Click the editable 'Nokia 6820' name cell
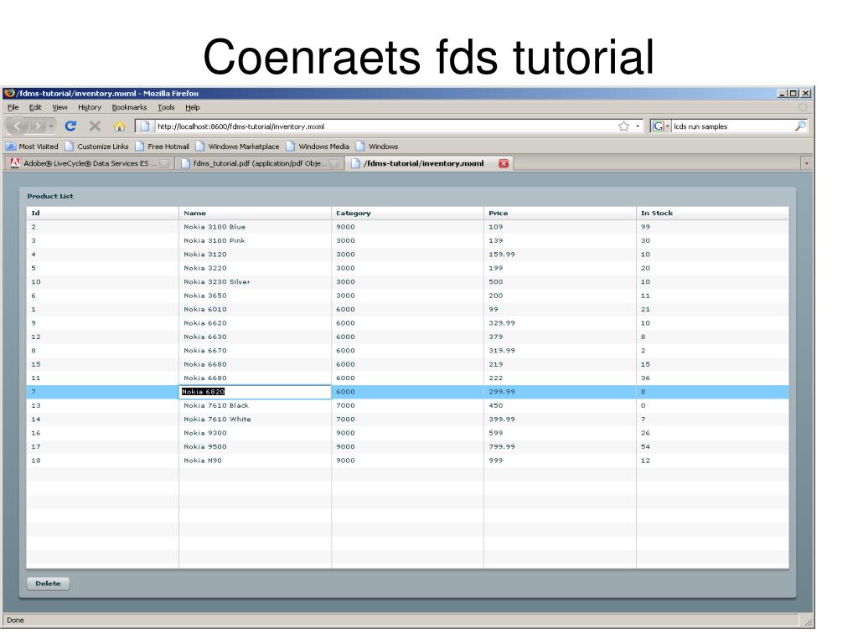858x643 pixels. pyautogui.click(x=255, y=392)
